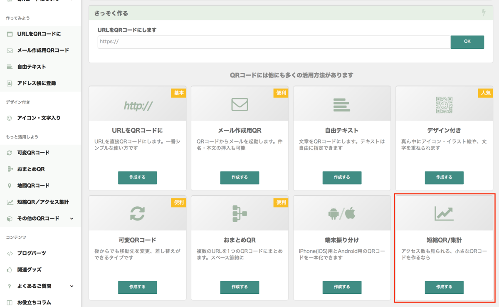Viewport: 499px width, 307px height.
Task: Click the デザイン付き card title
Action: point(444,130)
